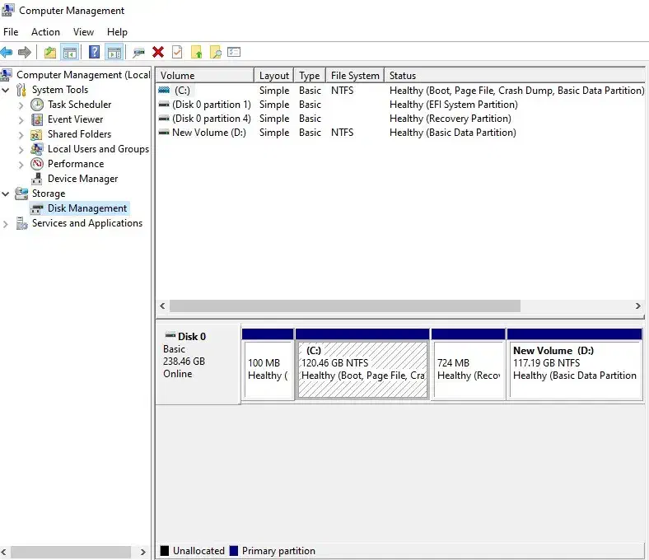Open Device Manager in the tree
649x560 pixels.
point(82,179)
